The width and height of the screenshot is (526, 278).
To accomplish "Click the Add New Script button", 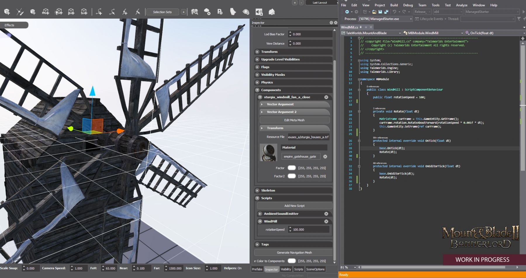I will click(x=294, y=206).
